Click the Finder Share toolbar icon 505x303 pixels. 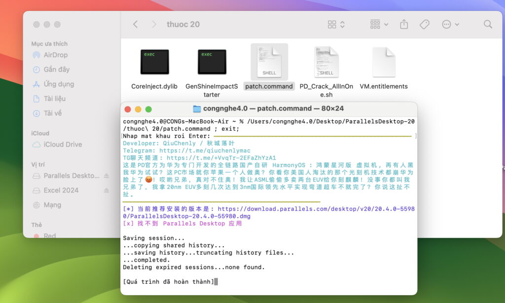click(404, 24)
